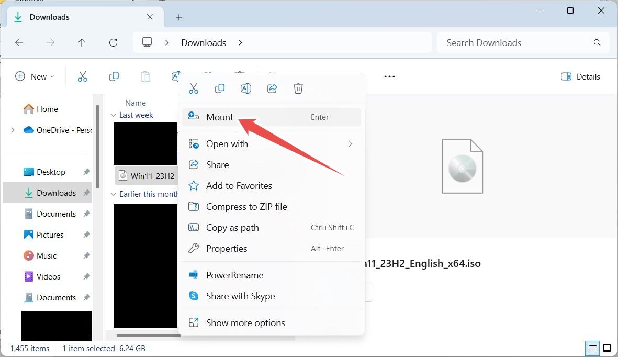Select the Copy icon in the context menu
This screenshot has height=357, width=618.
point(220,88)
